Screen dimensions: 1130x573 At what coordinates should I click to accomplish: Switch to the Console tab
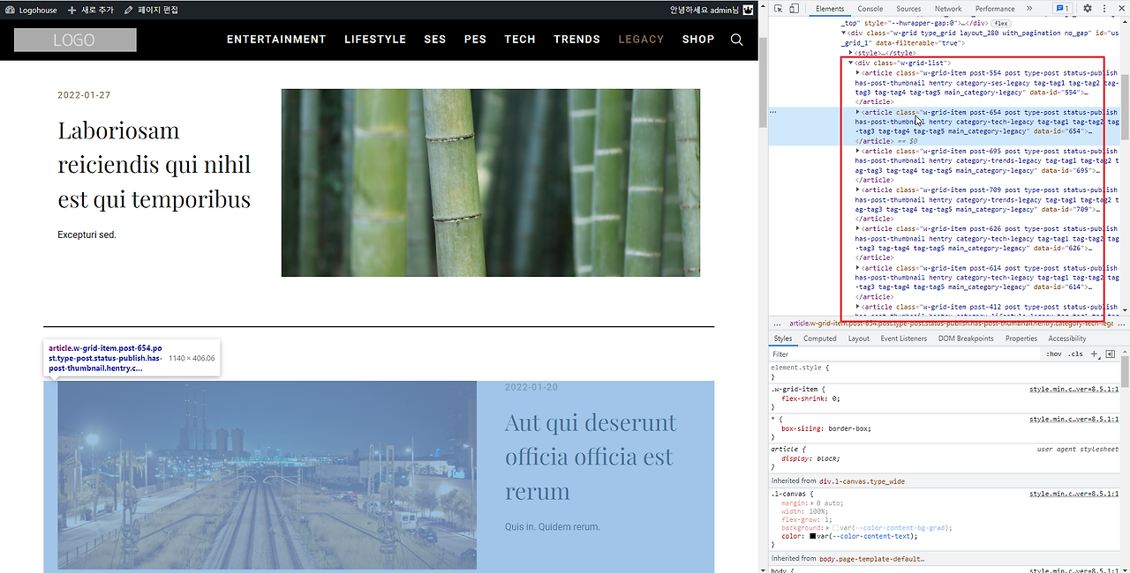[870, 9]
